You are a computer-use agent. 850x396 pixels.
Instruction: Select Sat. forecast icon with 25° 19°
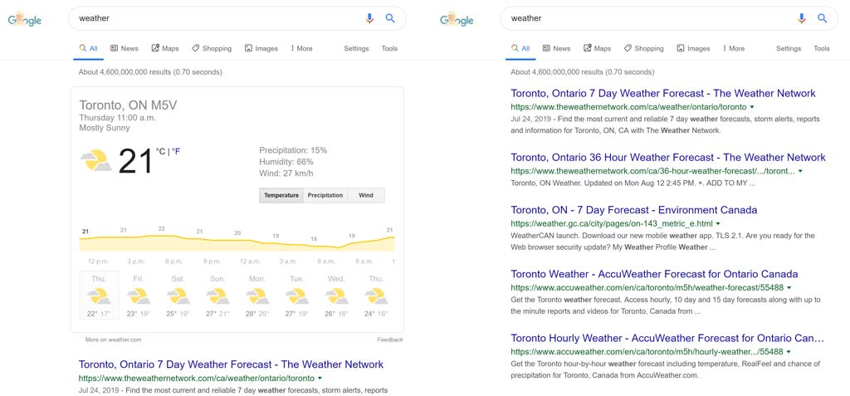[x=178, y=296]
